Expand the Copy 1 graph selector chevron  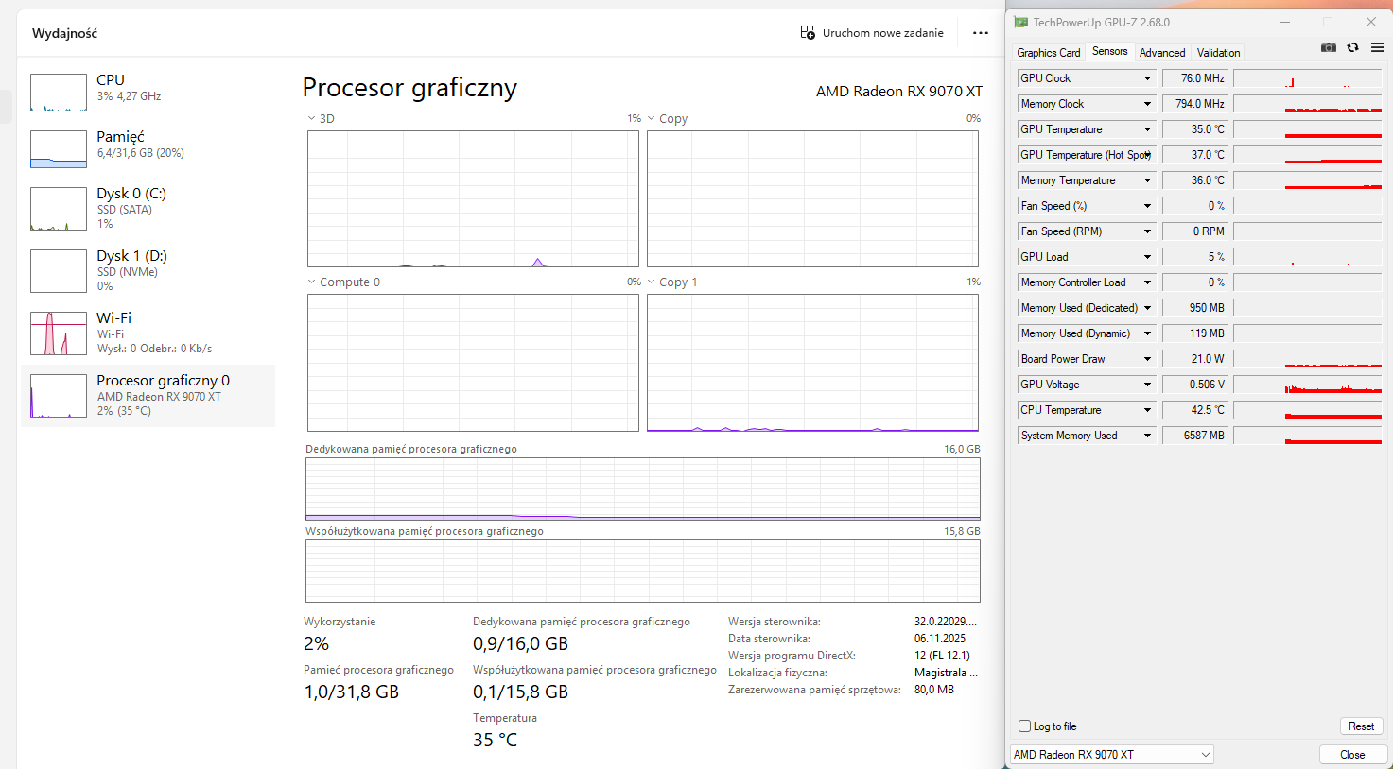click(x=651, y=282)
